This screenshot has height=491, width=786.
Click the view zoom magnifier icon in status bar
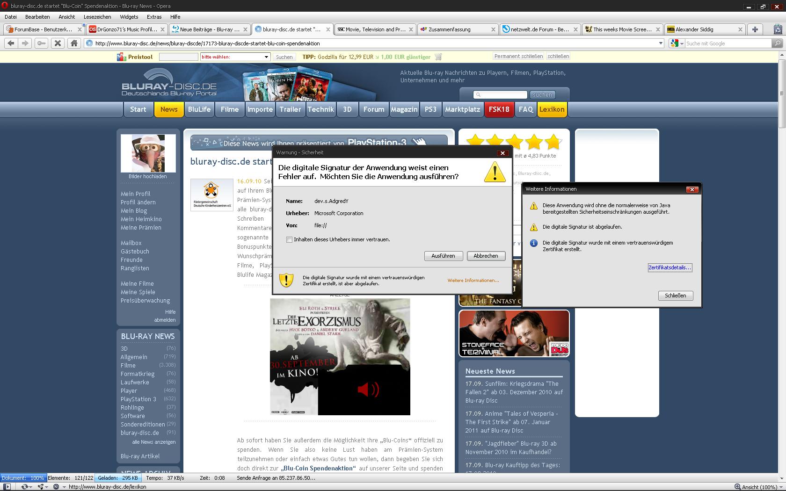point(737,487)
